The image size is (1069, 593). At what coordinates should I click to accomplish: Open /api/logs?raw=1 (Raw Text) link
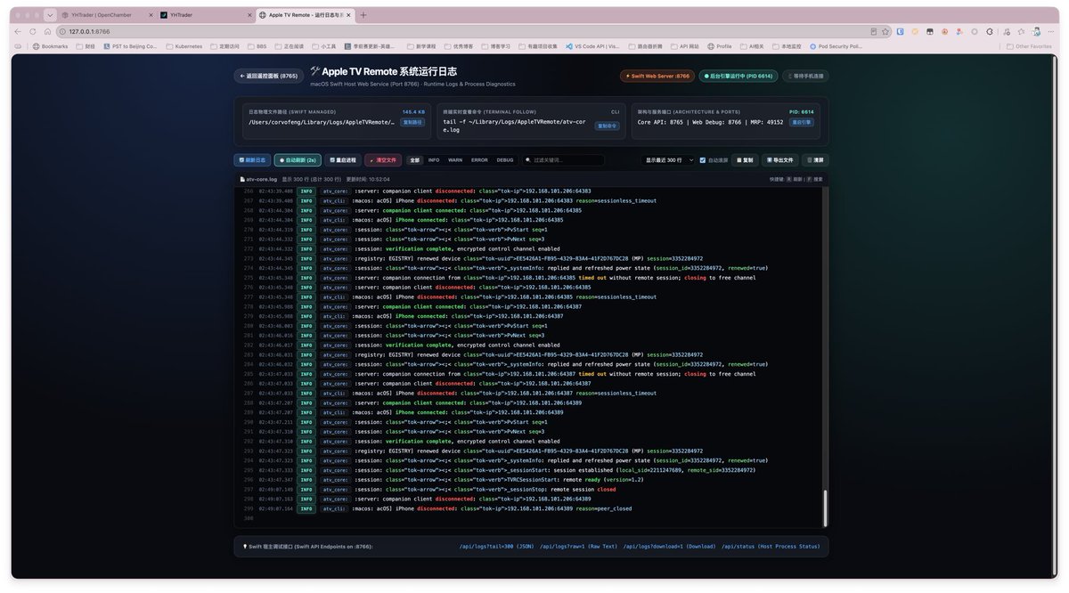578,547
